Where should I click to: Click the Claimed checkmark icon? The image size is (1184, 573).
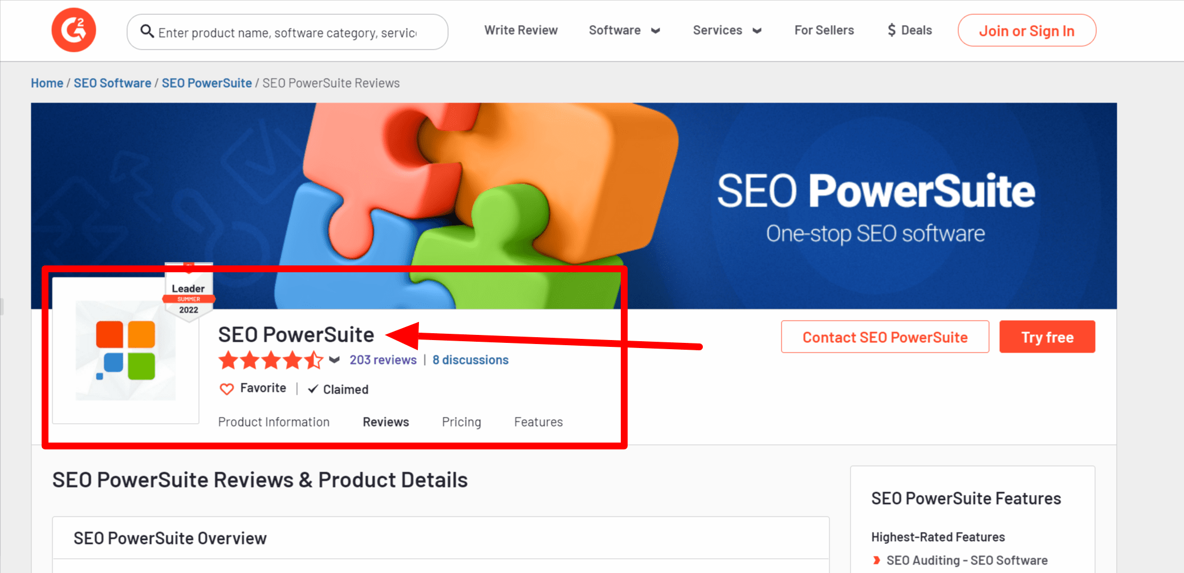(313, 389)
